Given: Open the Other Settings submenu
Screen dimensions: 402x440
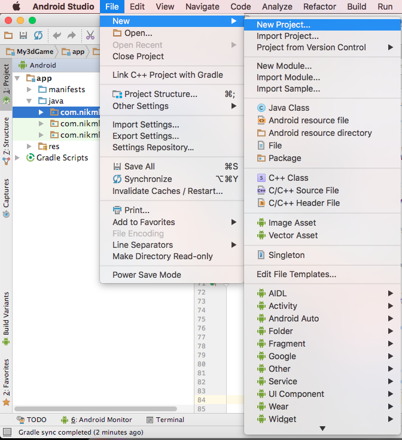Looking at the screenshot, I should tap(172, 106).
